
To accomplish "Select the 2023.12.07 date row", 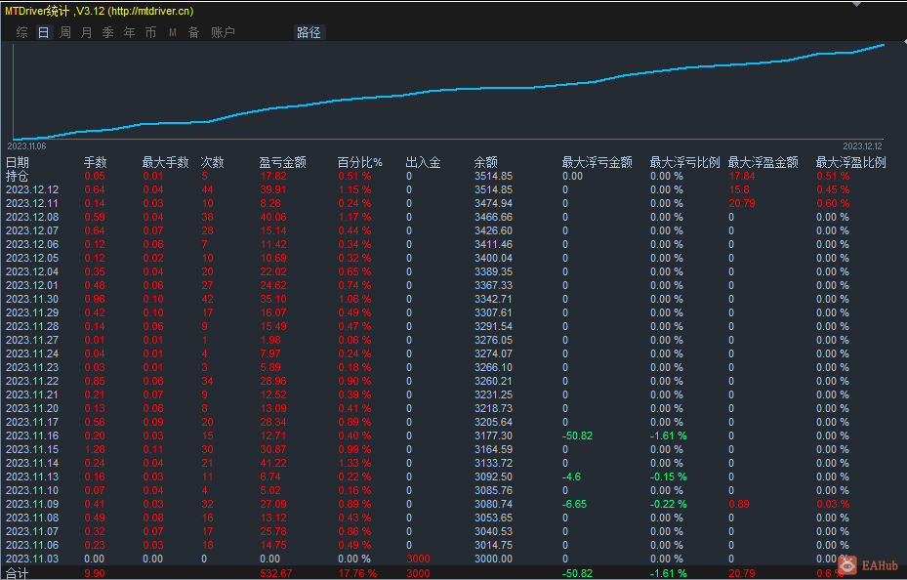I will [32, 230].
